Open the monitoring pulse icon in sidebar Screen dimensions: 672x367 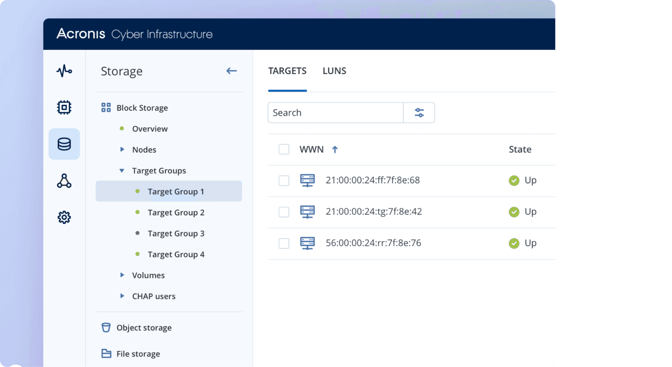pos(64,71)
